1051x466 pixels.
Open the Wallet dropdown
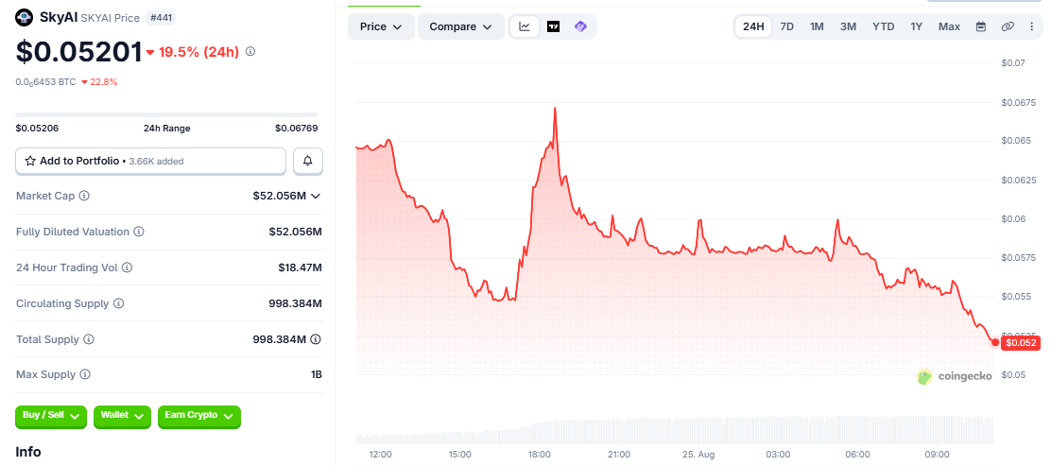click(x=121, y=416)
